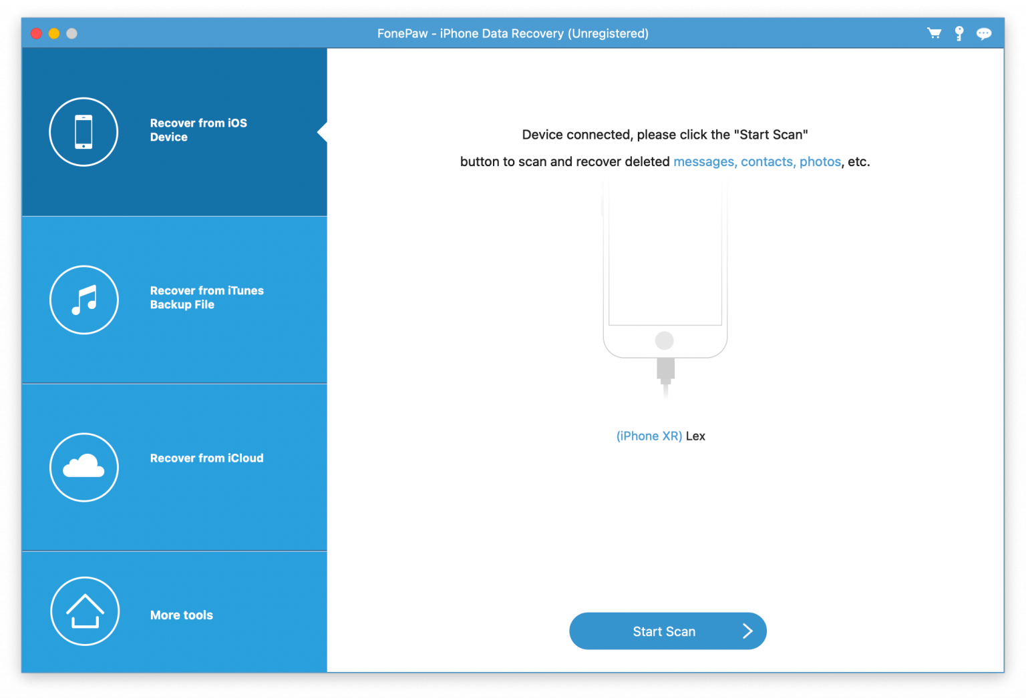
Task: Open the purchase shopping cart icon
Action: (x=933, y=33)
